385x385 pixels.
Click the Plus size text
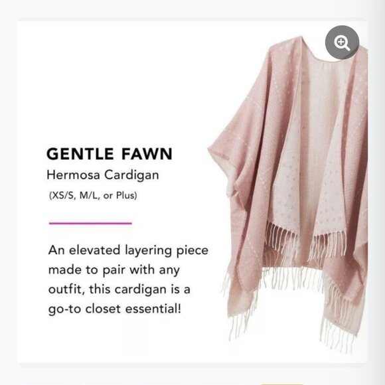coord(125,195)
